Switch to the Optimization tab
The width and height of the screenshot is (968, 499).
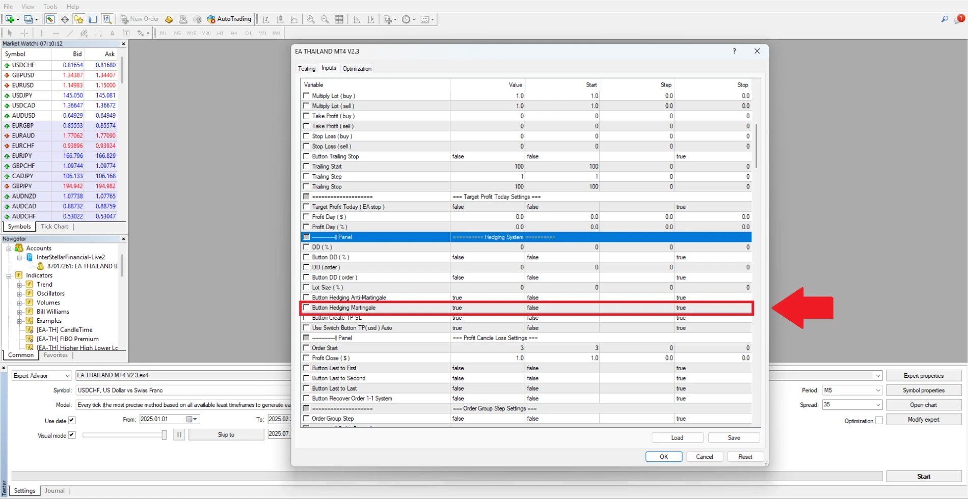pyautogui.click(x=357, y=69)
